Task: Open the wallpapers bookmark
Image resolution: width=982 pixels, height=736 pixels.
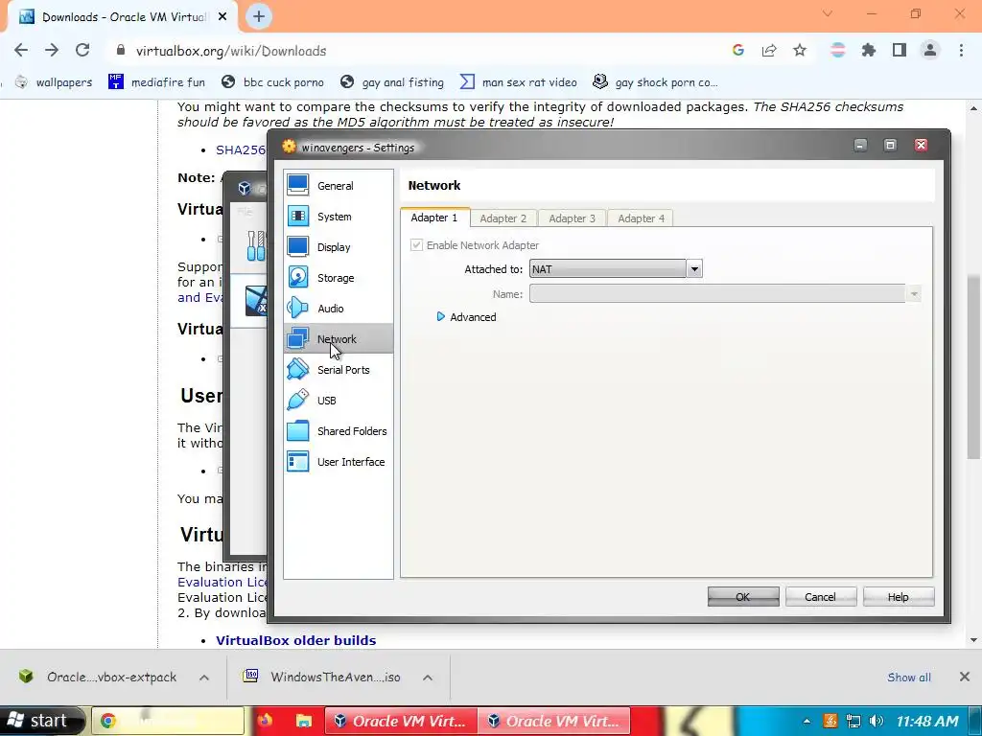Action: pyautogui.click(x=54, y=82)
